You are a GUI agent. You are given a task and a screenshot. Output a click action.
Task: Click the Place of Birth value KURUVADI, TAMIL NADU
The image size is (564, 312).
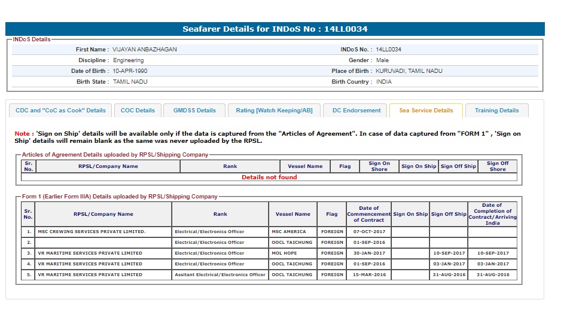(x=409, y=71)
